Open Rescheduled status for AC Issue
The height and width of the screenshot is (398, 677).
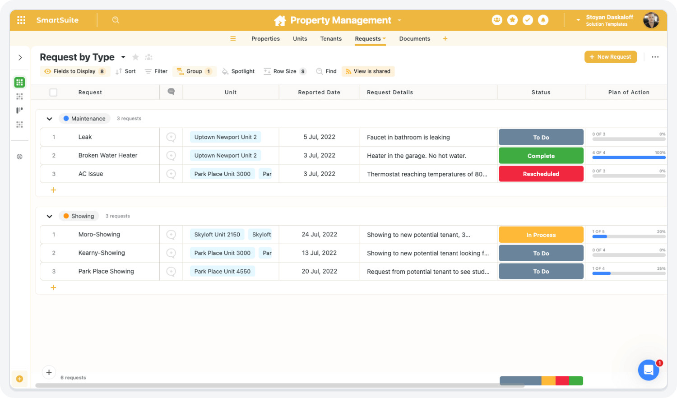[x=541, y=174]
